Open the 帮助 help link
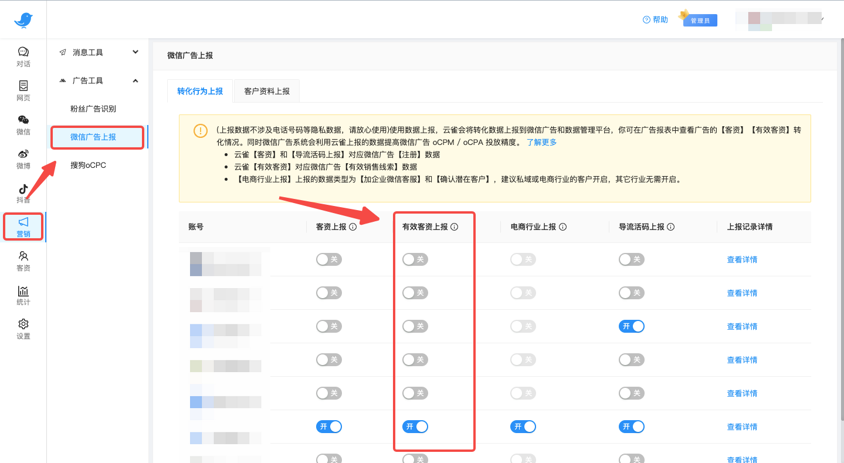 click(655, 20)
